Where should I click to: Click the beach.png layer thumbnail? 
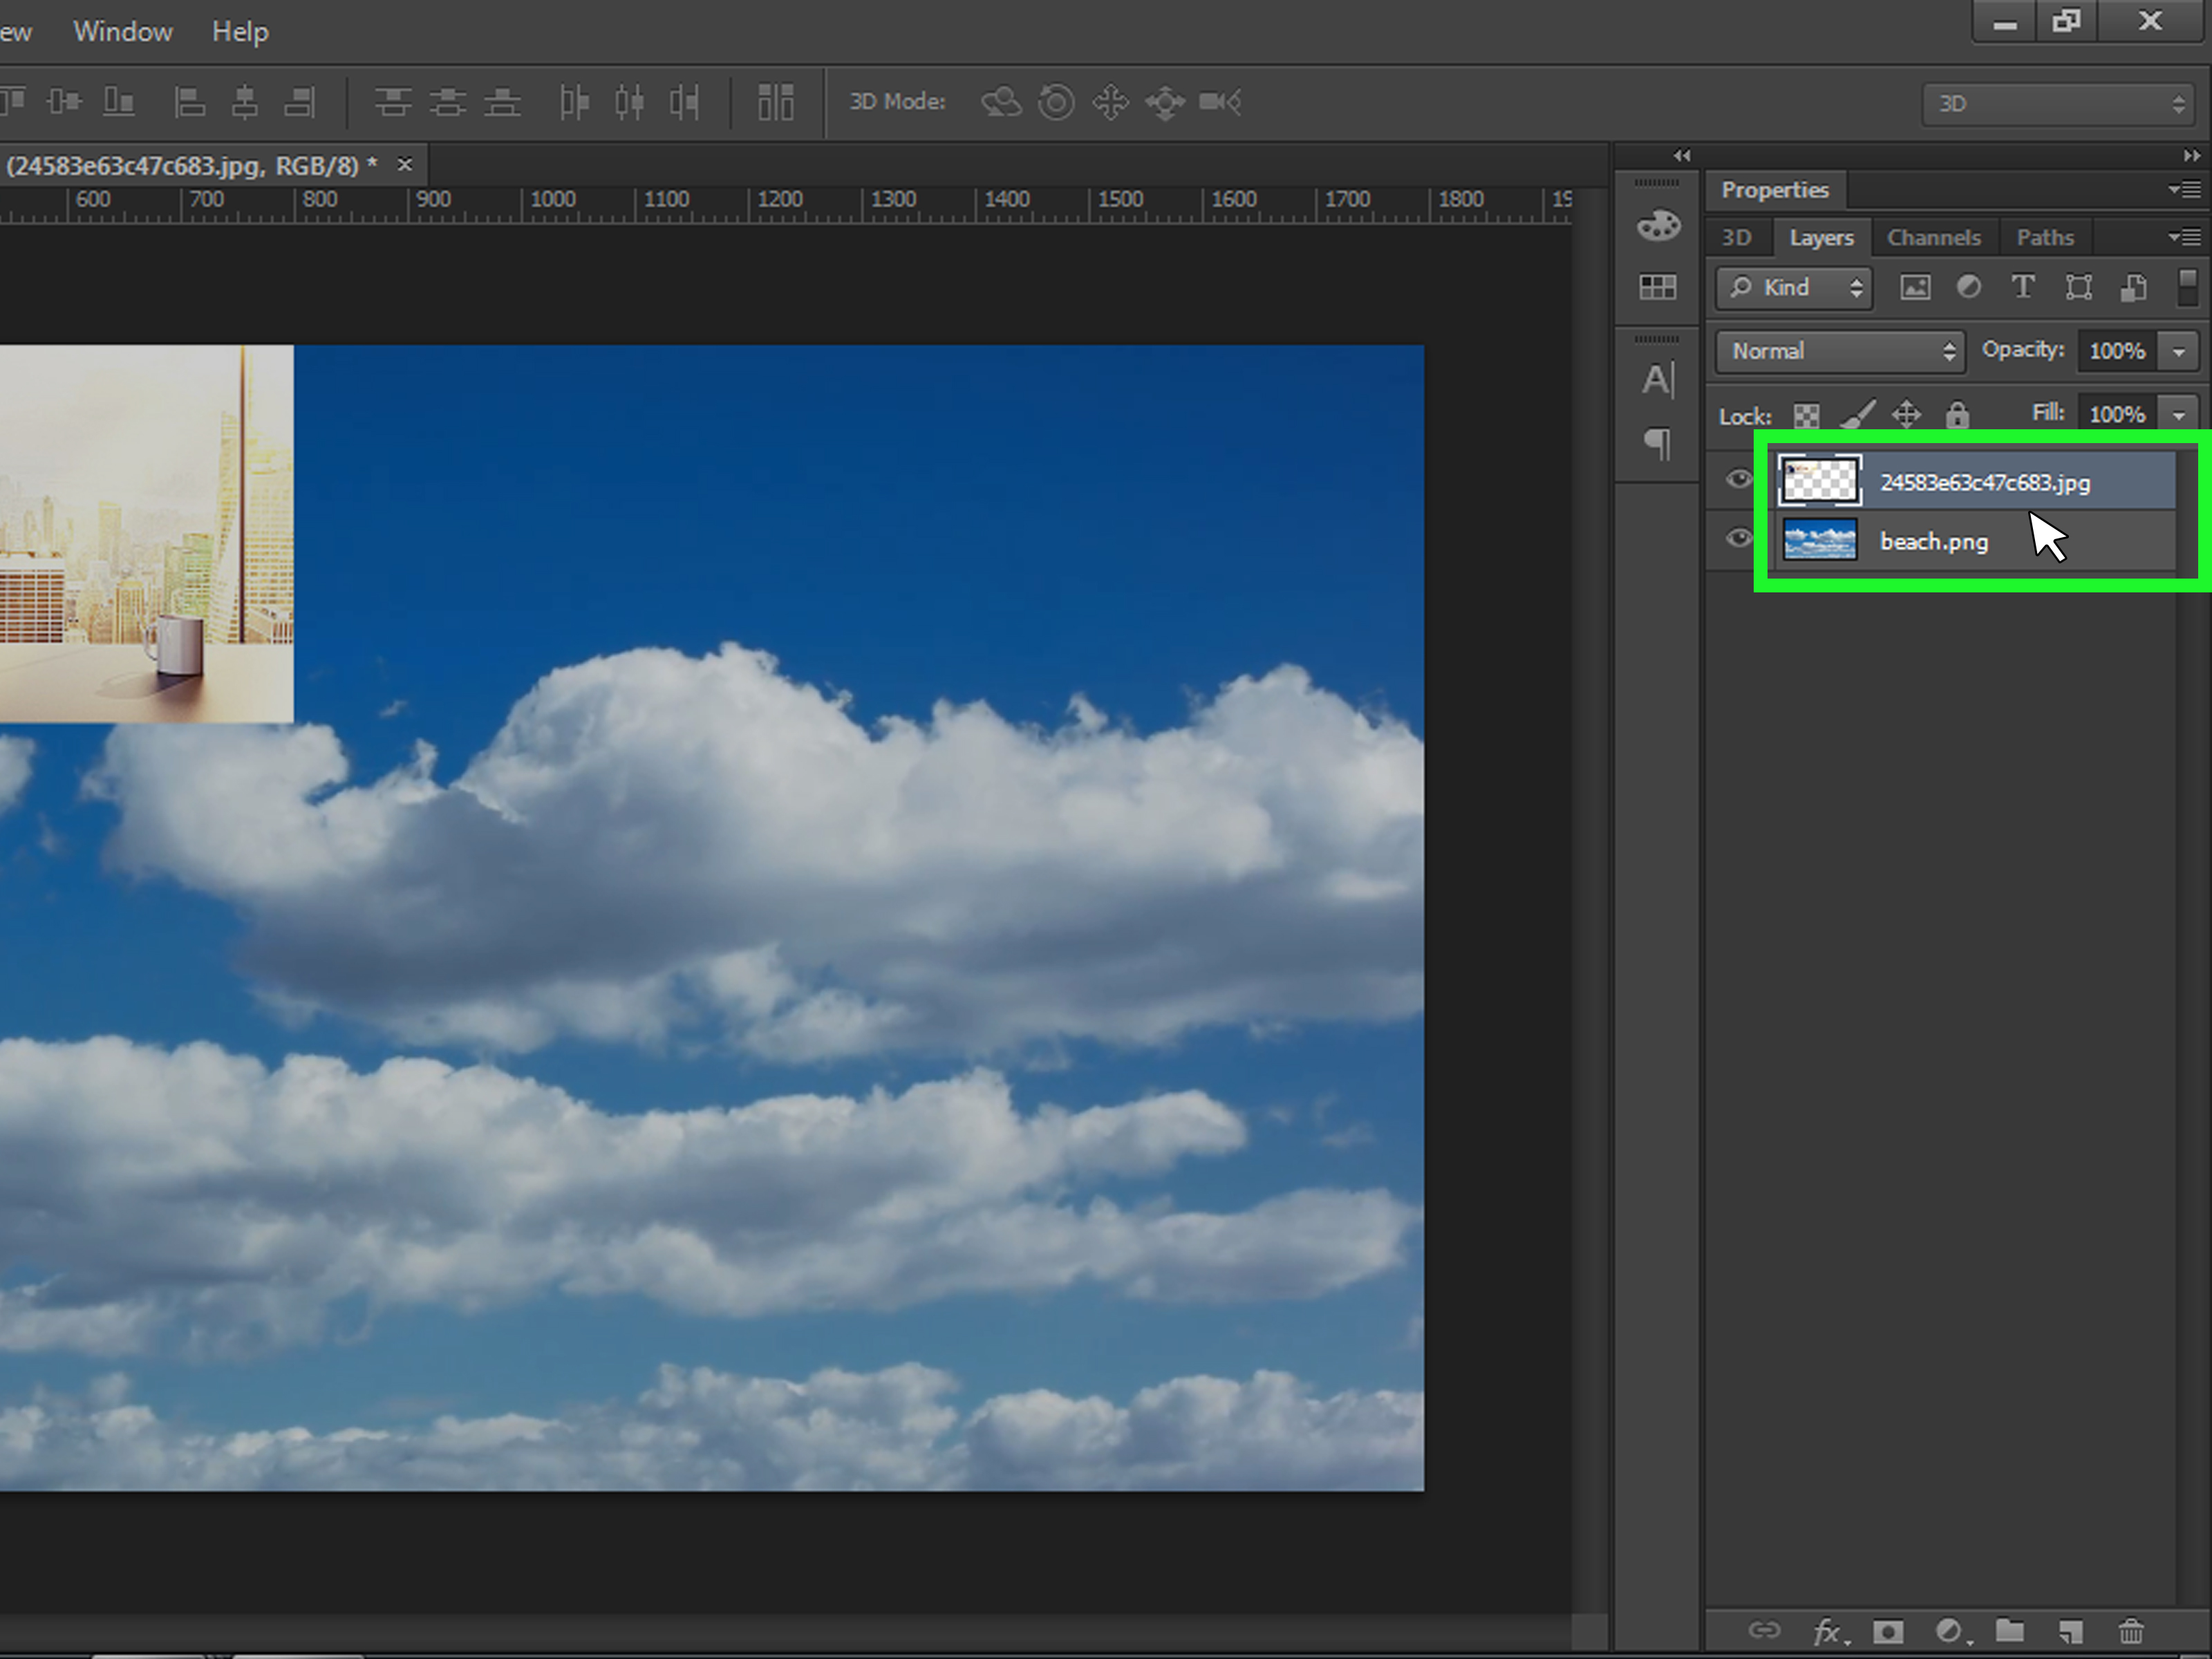click(1819, 539)
